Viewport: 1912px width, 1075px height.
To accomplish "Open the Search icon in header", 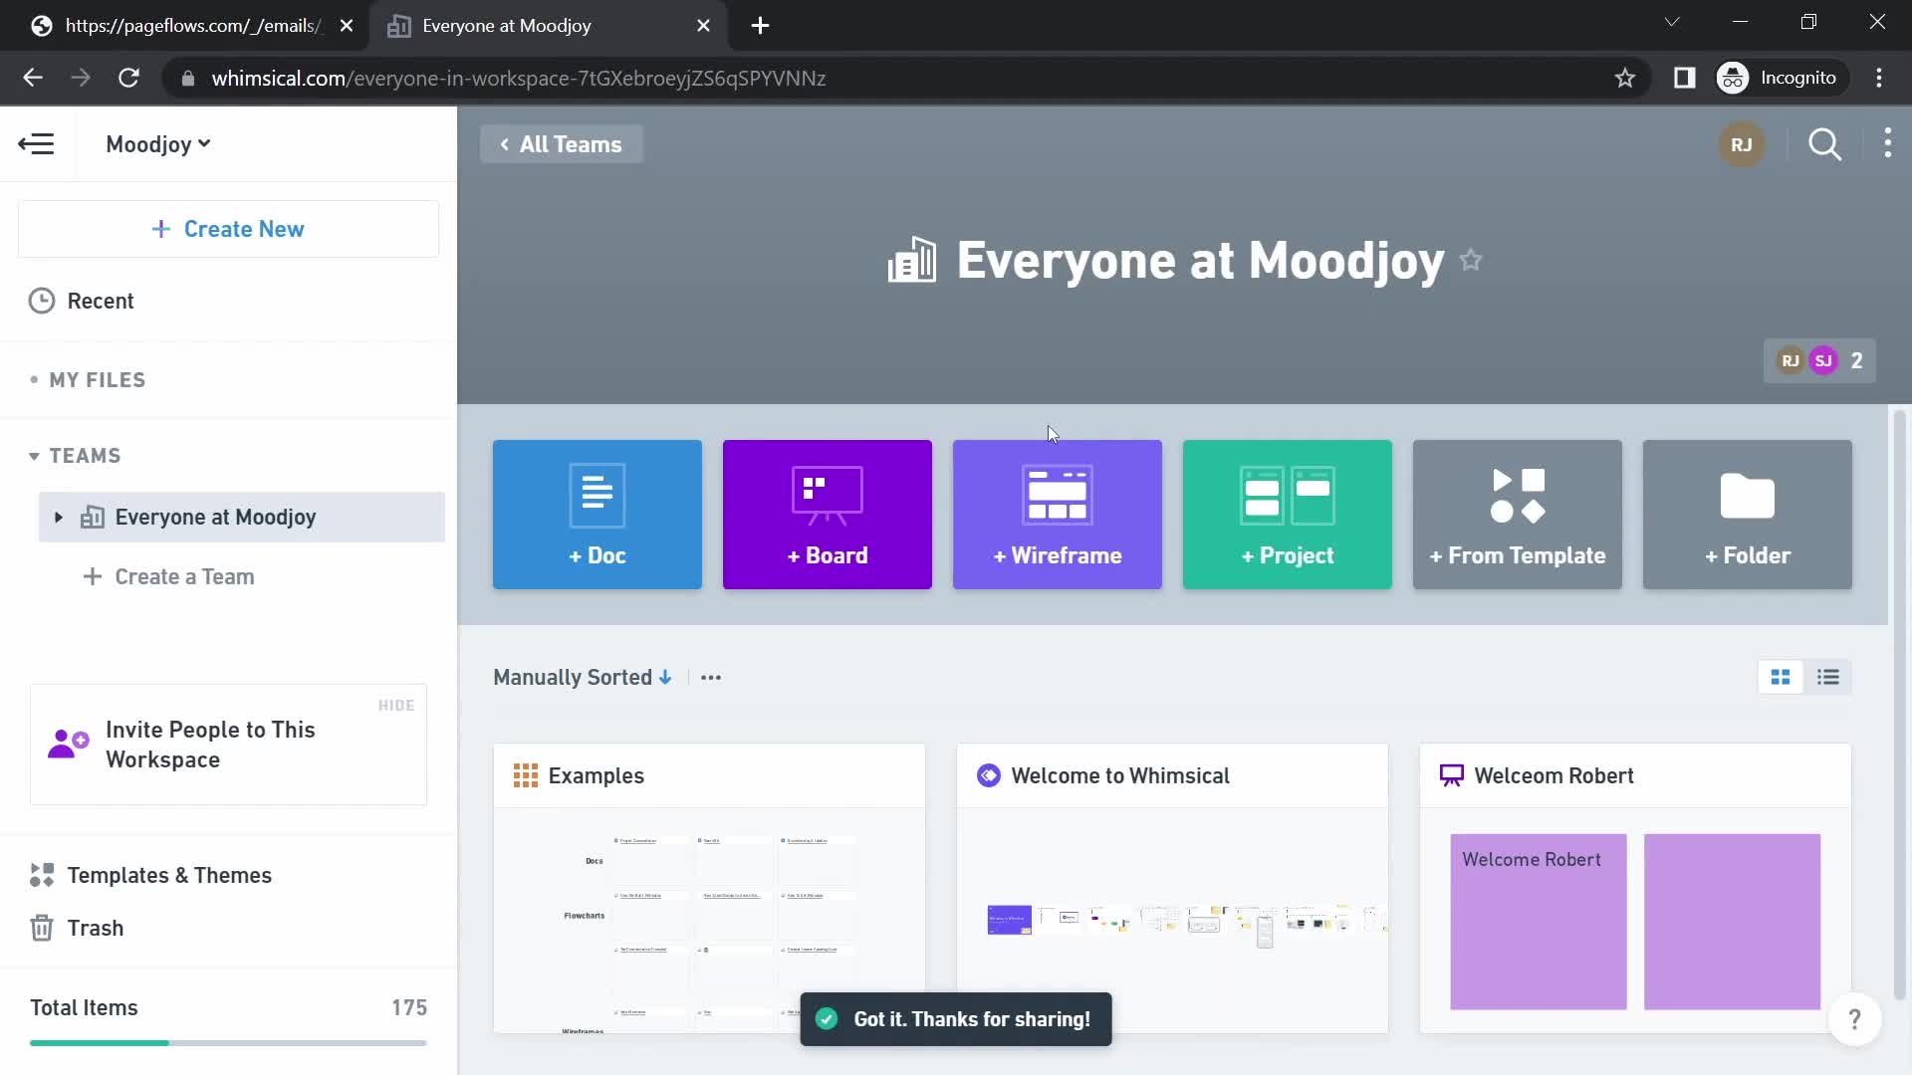I will click(1825, 144).
